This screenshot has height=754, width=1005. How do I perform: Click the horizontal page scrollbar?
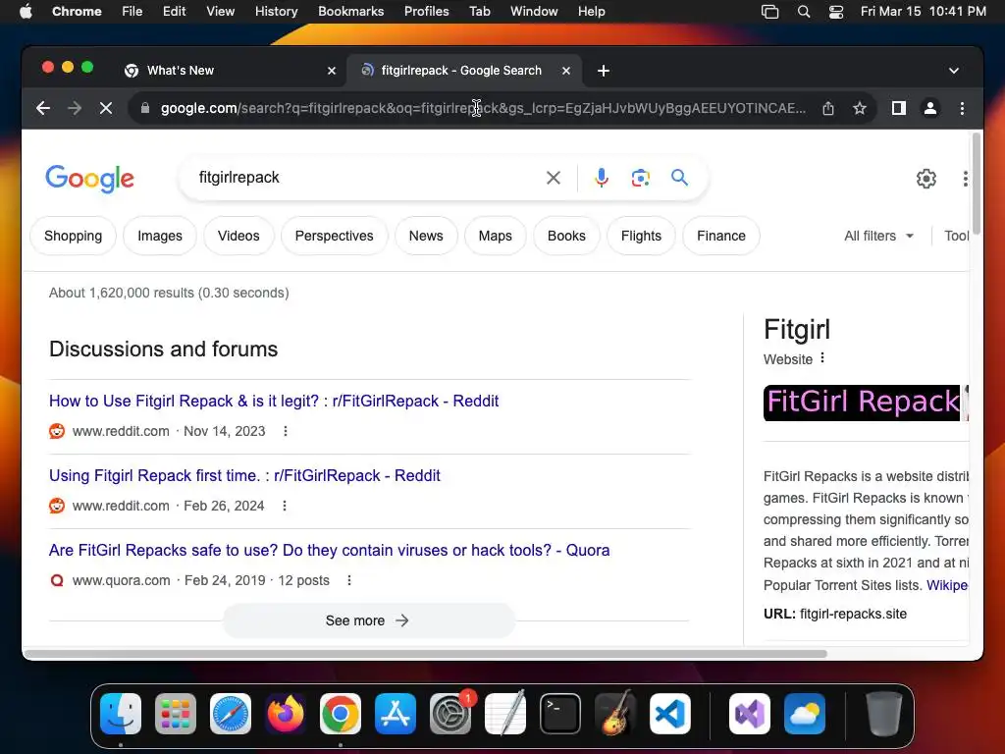[426, 653]
